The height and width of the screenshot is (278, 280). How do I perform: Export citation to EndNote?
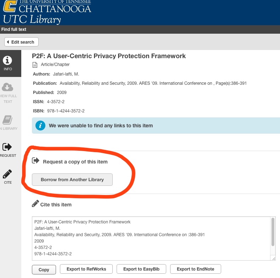[196, 269]
